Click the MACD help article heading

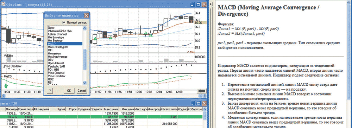(x=269, y=11)
